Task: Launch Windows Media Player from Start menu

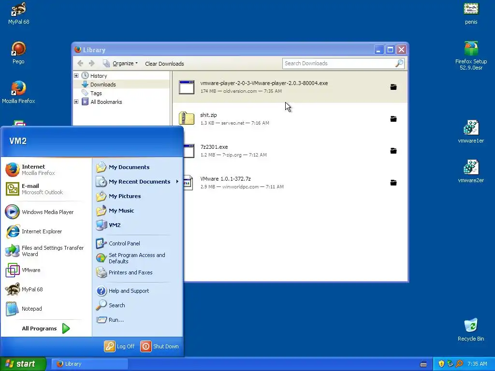Action: [46, 212]
